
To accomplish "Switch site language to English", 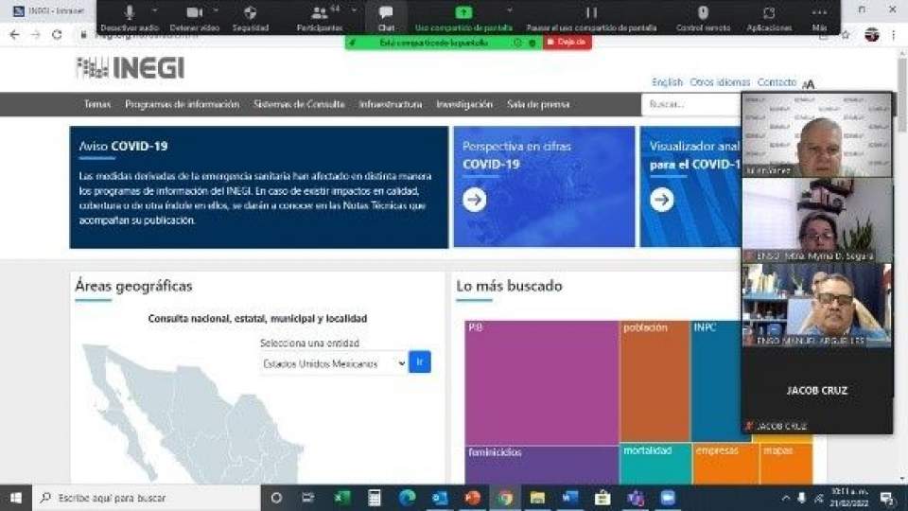I will pos(667,82).
